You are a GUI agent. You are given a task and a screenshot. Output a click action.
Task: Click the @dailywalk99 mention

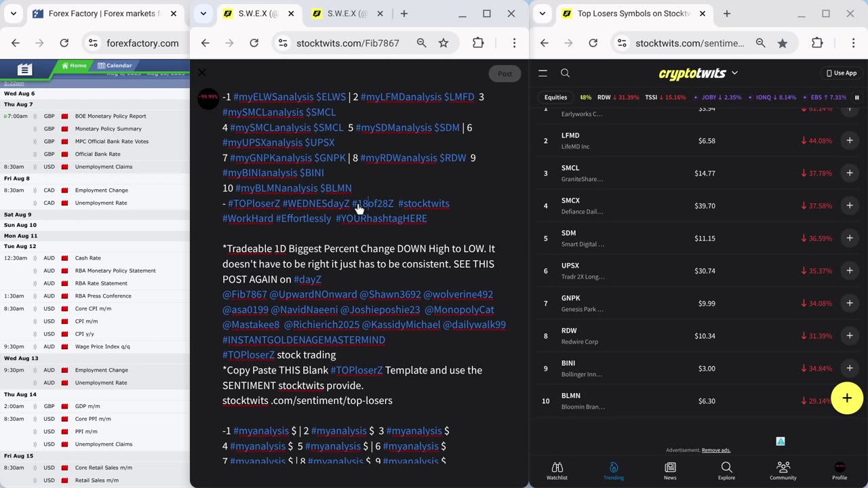pyautogui.click(x=474, y=325)
